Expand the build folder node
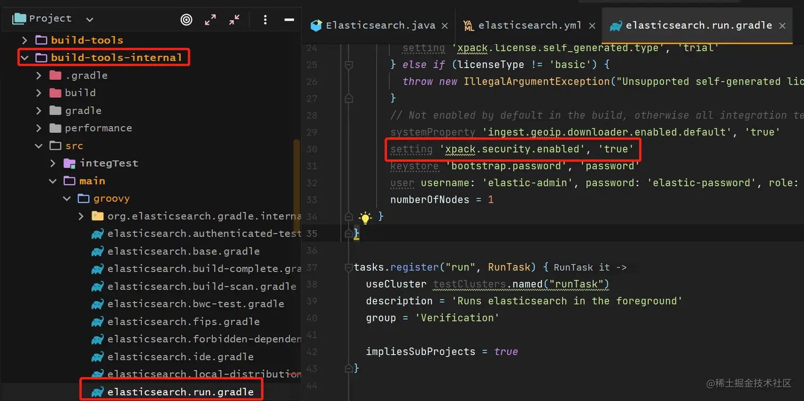Image resolution: width=804 pixels, height=401 pixels. click(38, 93)
